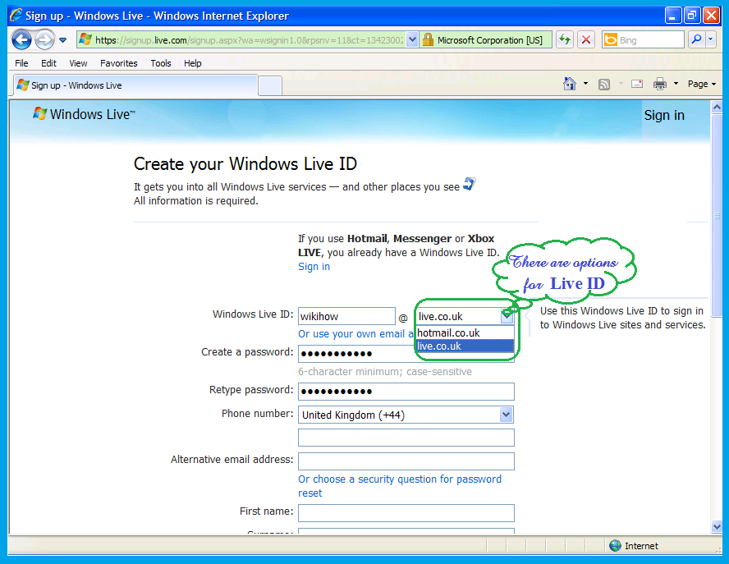Viewport: 729px width, 564px height.
Task: Click the red Stop loading icon
Action: pyautogui.click(x=586, y=39)
